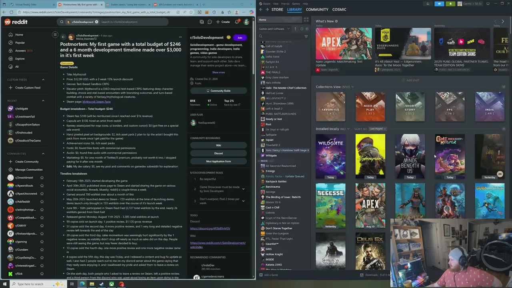
Task: Open Steam notifications green bell
Action: [450, 4]
